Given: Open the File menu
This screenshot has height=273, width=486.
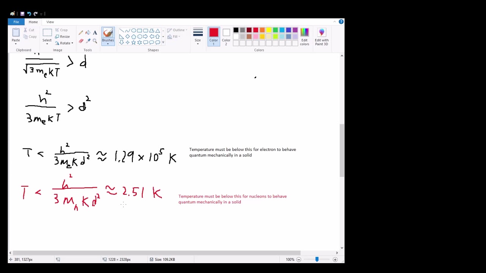Looking at the screenshot, I should coord(16,22).
